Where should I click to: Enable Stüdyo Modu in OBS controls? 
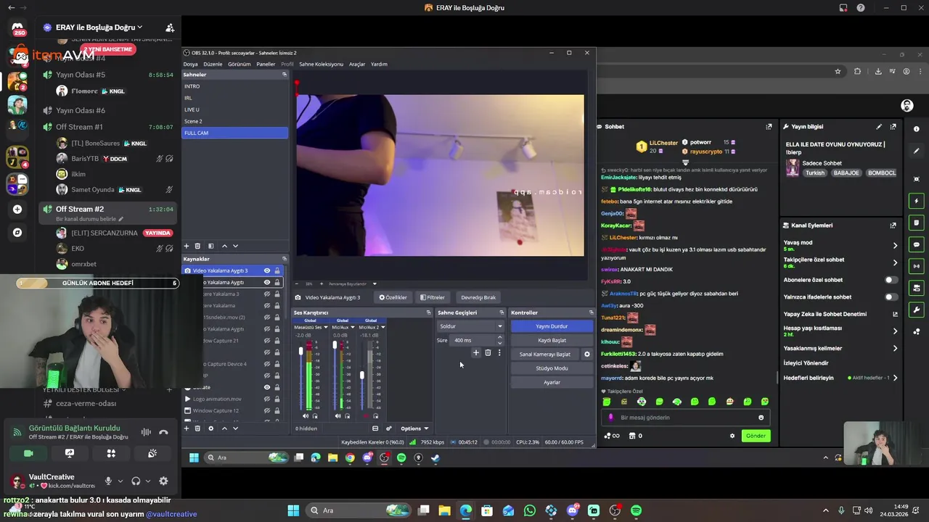552,368
